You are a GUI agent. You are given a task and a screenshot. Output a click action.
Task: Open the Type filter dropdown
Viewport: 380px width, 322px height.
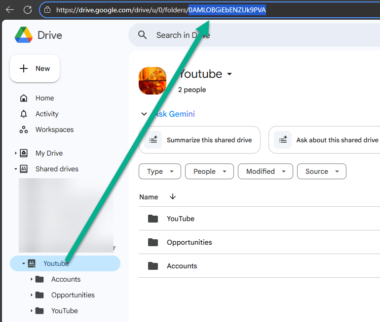(160, 171)
